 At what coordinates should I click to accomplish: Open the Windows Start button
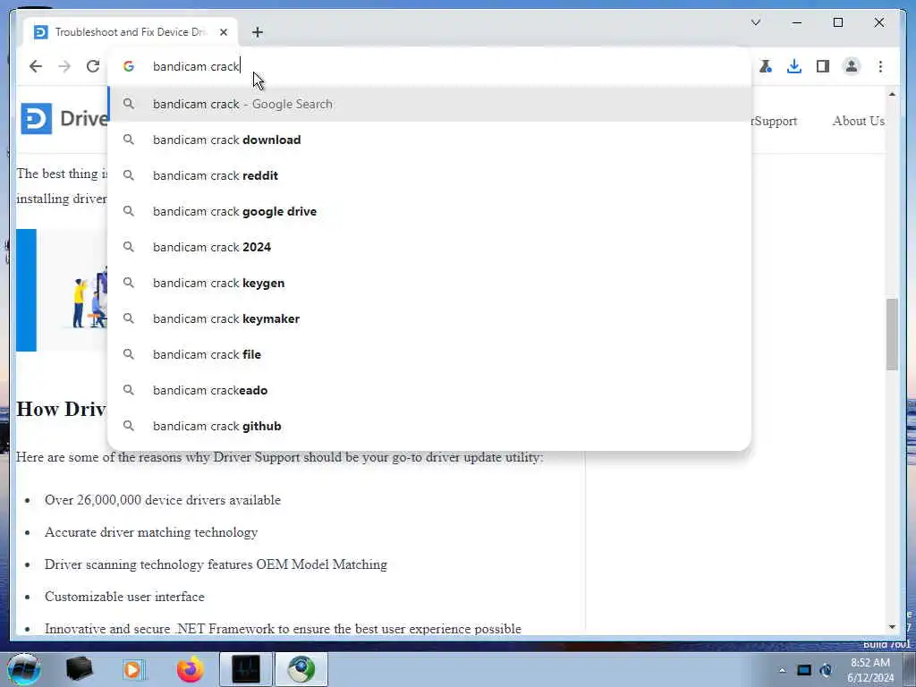pyautogui.click(x=24, y=669)
